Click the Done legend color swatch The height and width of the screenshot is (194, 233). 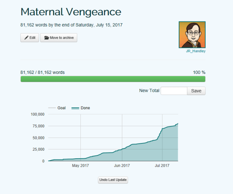(75, 108)
